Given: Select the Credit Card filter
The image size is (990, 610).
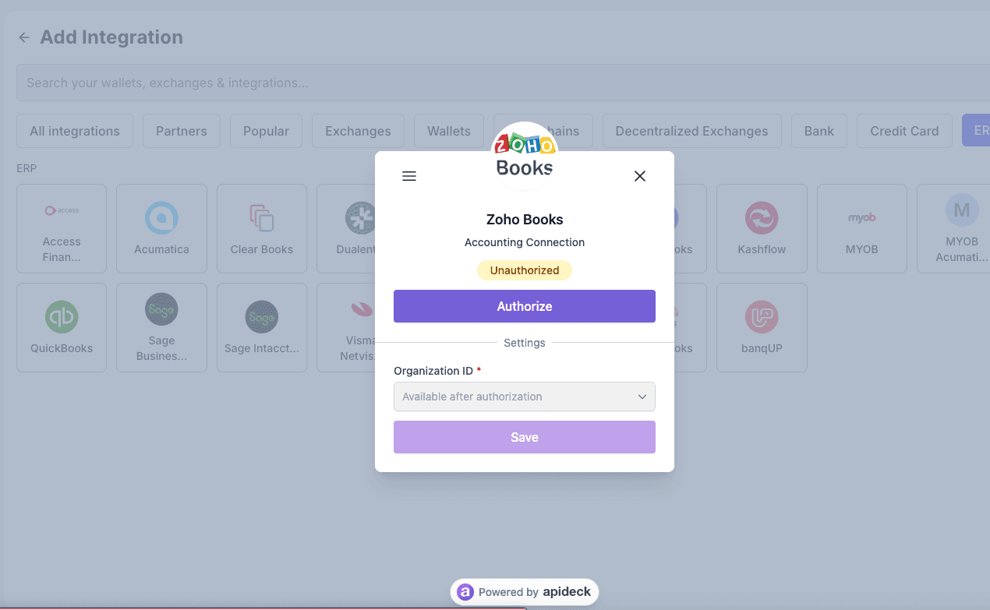Looking at the screenshot, I should [904, 131].
